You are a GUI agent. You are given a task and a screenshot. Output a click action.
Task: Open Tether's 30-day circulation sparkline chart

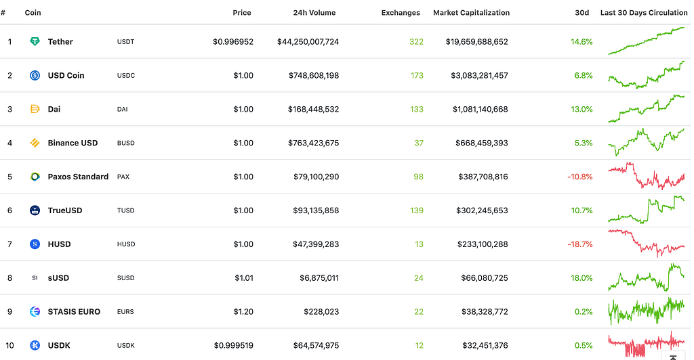pos(647,41)
